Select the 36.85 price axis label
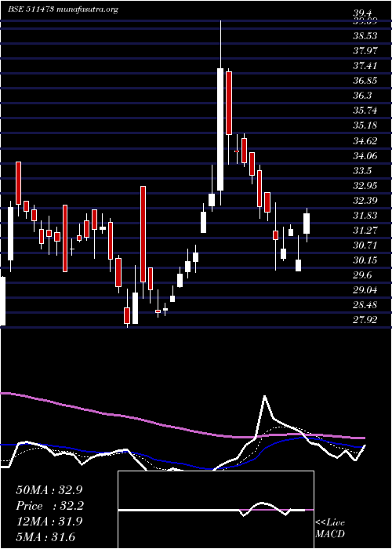The width and height of the screenshot is (392, 549). (365, 81)
